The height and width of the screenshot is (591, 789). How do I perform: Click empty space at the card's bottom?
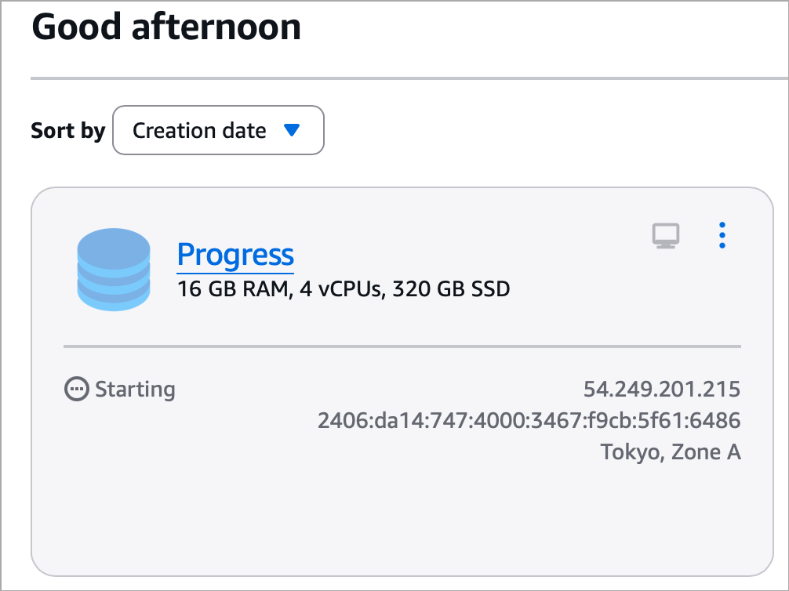tap(400, 525)
